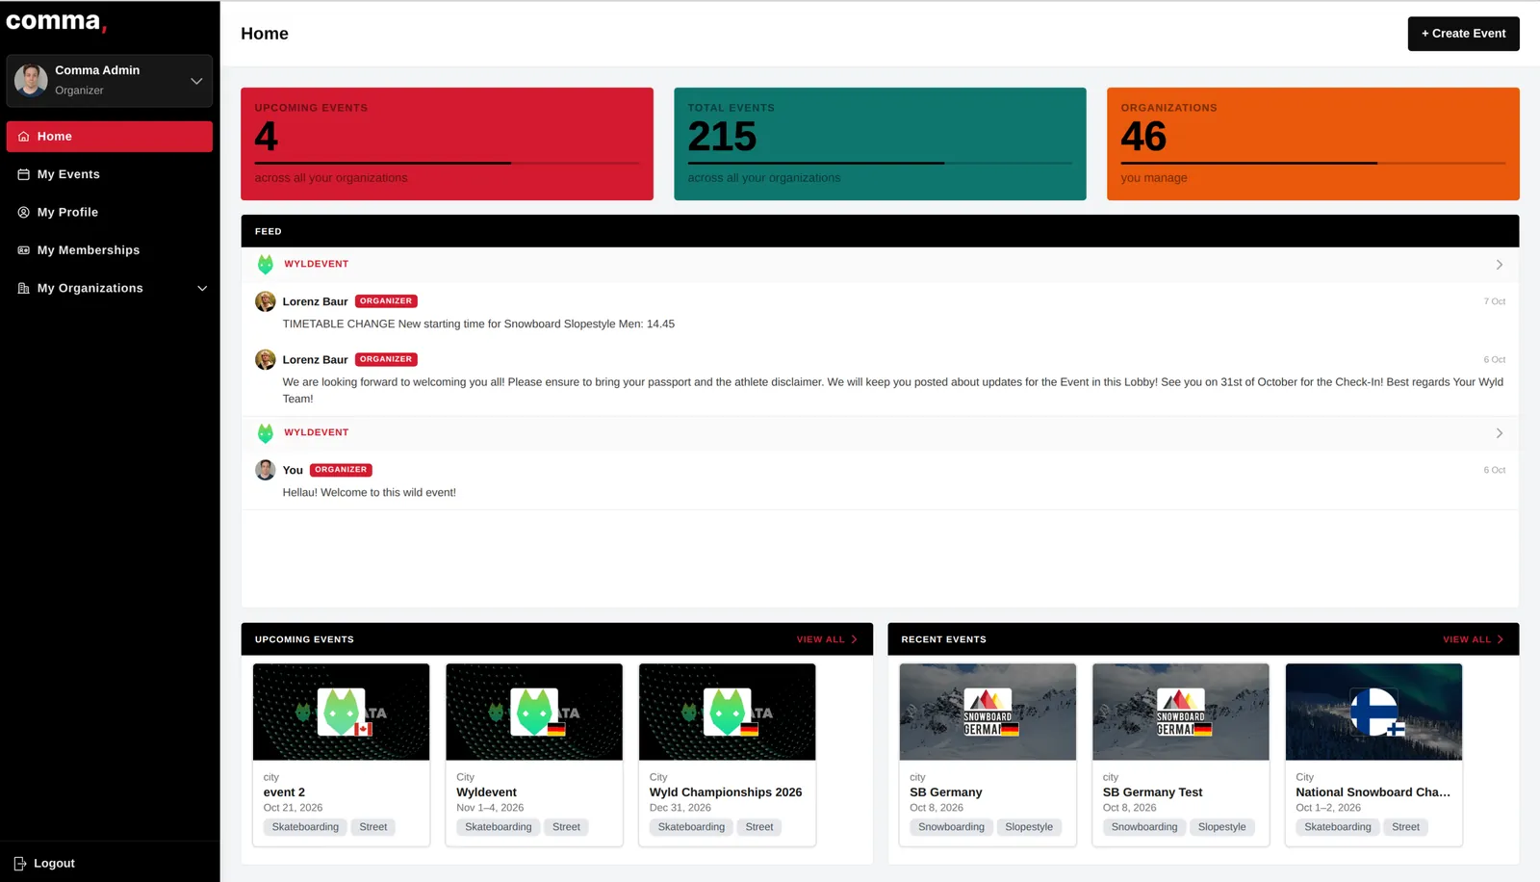Click the My Events calendar icon
1540x882 pixels.
coord(24,174)
